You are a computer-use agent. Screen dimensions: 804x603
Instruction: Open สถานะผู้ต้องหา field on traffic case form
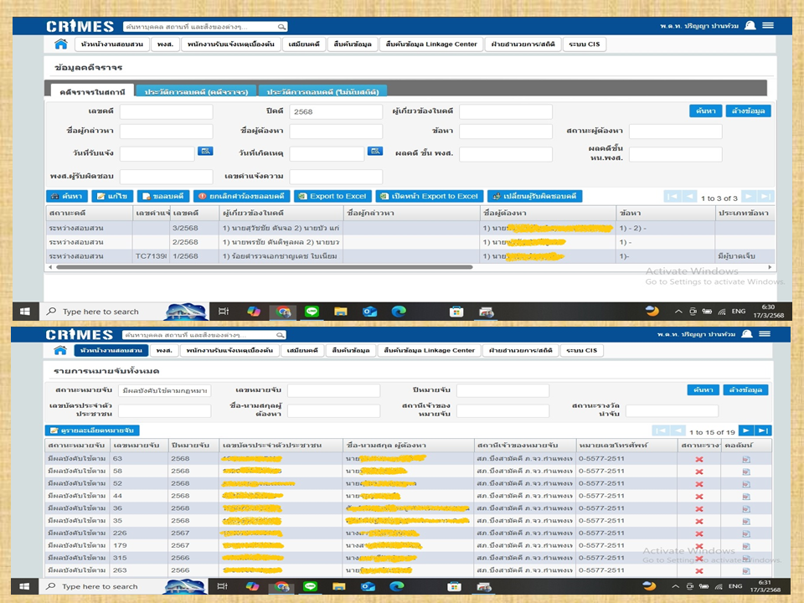[x=675, y=131]
